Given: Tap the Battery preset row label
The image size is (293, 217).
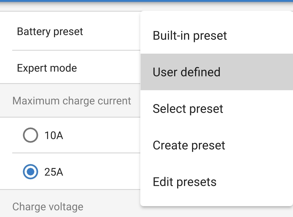Looking at the screenshot, I should (50, 31).
